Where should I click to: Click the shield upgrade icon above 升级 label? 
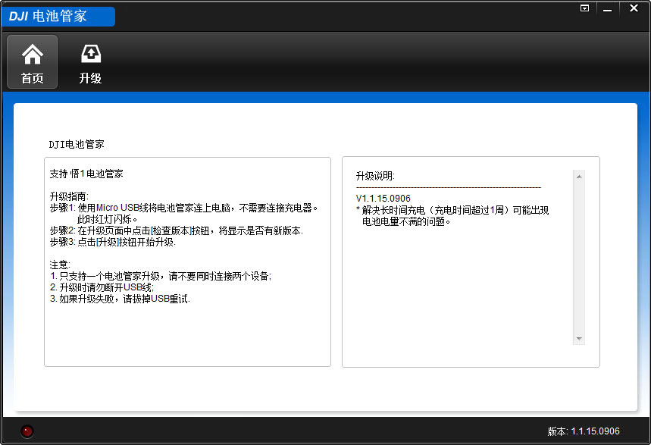[90, 53]
